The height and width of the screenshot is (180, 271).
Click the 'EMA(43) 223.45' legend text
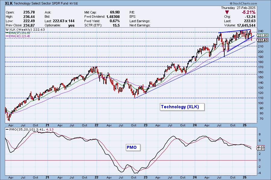[x=19, y=36]
